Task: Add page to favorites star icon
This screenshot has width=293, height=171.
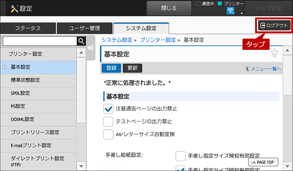Action: pyautogui.click(x=275, y=53)
